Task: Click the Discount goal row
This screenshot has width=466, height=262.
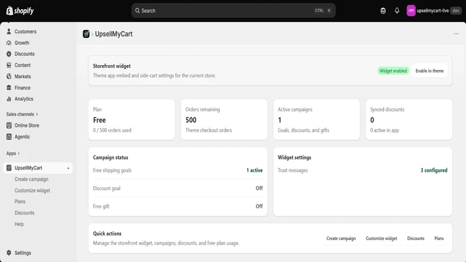Action: 178,188
